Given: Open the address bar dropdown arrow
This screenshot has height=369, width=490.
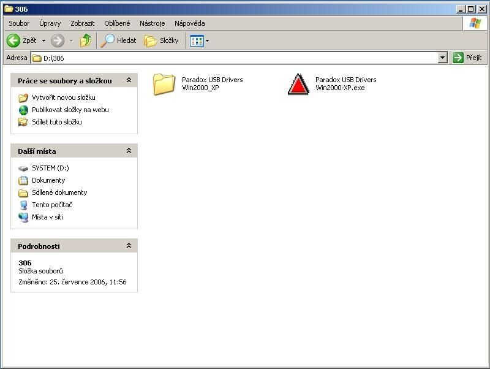Looking at the screenshot, I should point(443,58).
